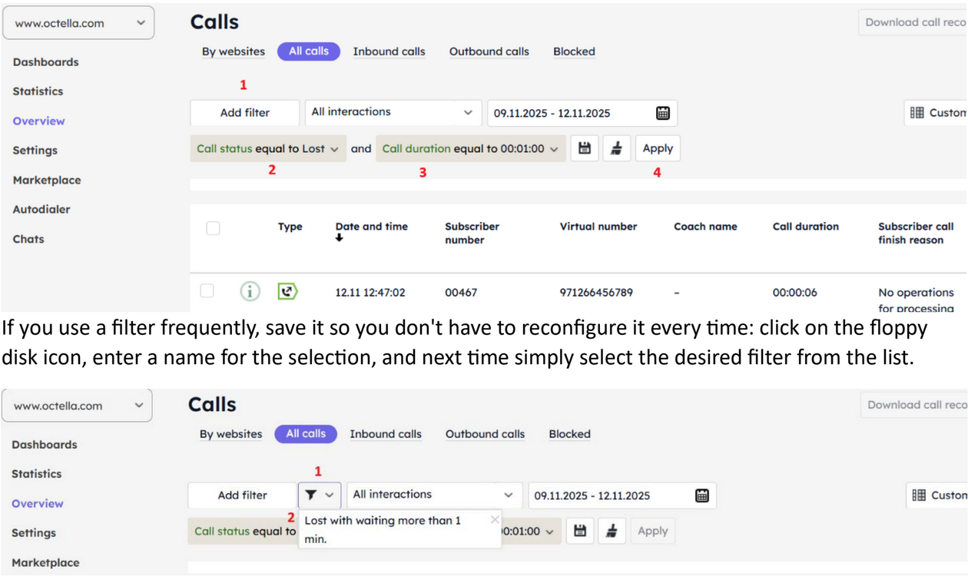Expand the top www.octella.com website dropdown

[78, 23]
